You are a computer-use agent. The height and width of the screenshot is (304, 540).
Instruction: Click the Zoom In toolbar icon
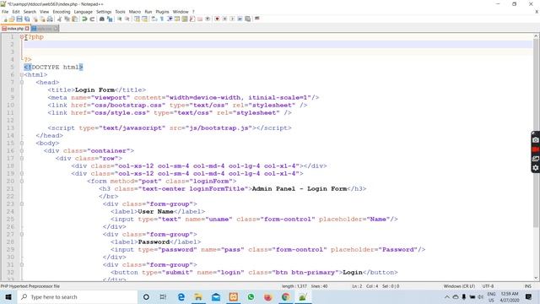pos(120,19)
